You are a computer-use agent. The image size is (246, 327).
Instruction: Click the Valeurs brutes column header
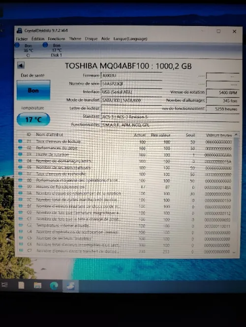click(219, 136)
